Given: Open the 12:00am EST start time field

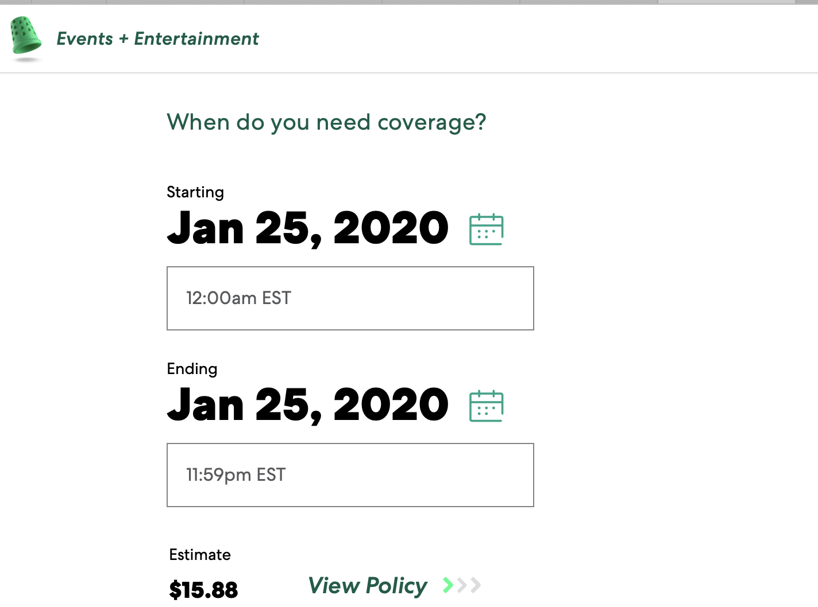Looking at the screenshot, I should click(x=350, y=298).
